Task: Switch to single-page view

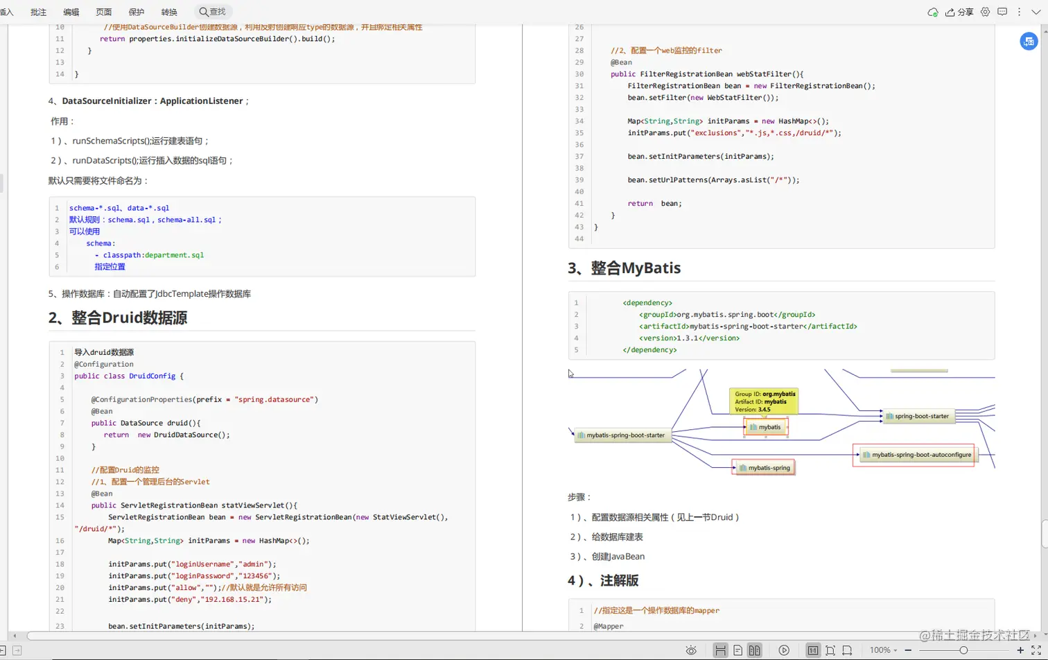Action: pyautogui.click(x=737, y=650)
